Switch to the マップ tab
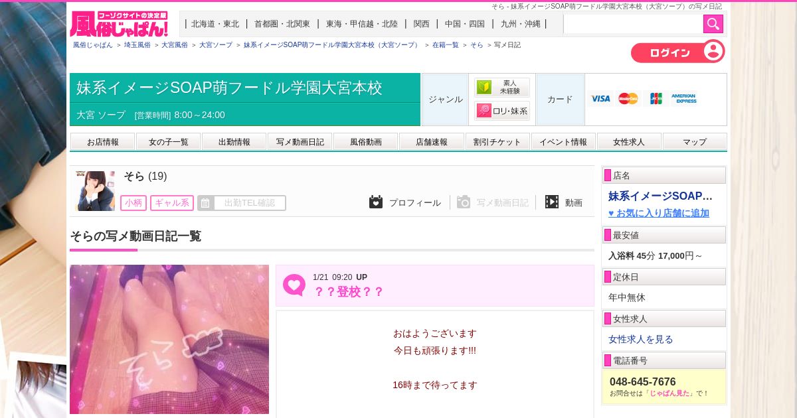The width and height of the screenshot is (797, 418). [x=695, y=142]
